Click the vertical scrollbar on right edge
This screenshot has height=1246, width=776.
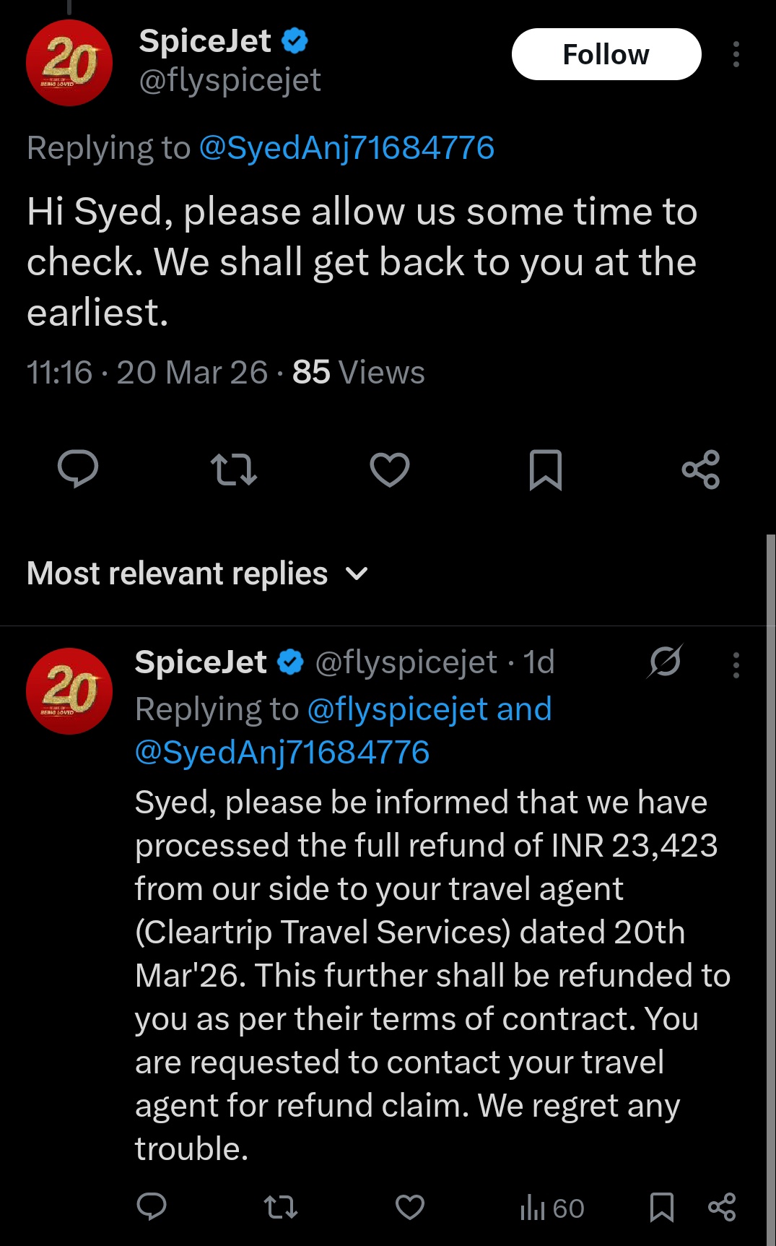770,867
